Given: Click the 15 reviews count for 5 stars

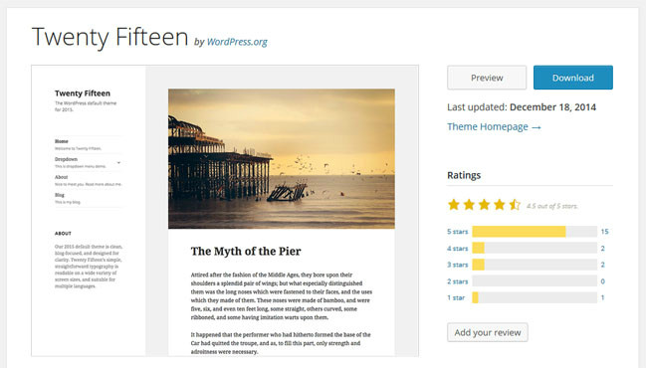Looking at the screenshot, I should point(604,232).
